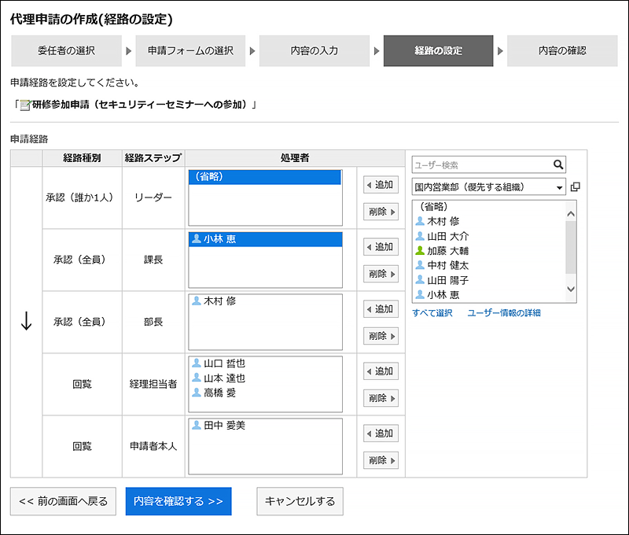Click the 承認（誰か1人） route type cell
Image resolution: width=629 pixels, height=535 pixels.
coord(82,197)
